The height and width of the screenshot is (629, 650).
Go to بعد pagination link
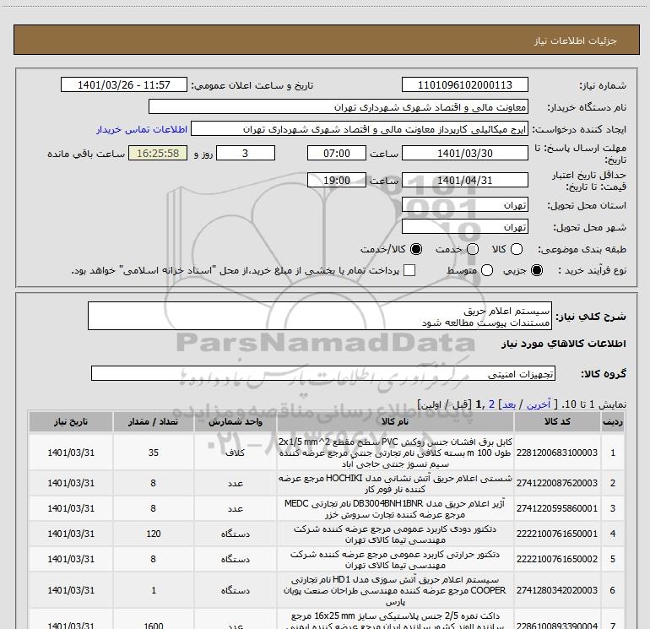tap(509, 404)
